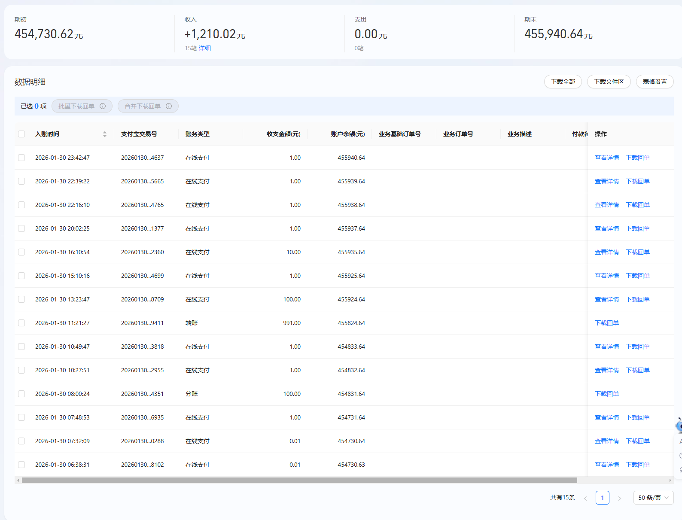Click 查看详情 for the 10.00 payment row

(606, 252)
